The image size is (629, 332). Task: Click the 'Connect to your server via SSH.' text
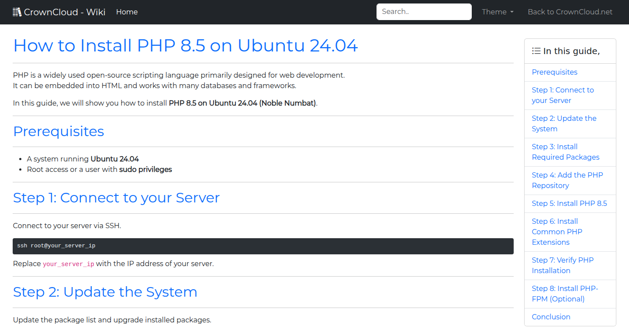click(67, 226)
